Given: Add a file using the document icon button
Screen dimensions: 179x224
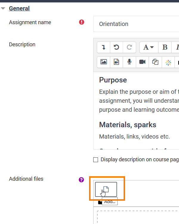Looking at the screenshot, I should point(106,189).
